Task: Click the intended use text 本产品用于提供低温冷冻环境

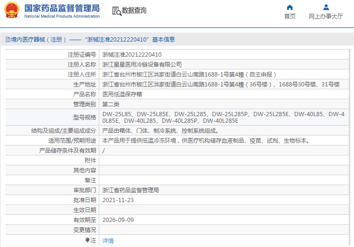Action: (207, 141)
